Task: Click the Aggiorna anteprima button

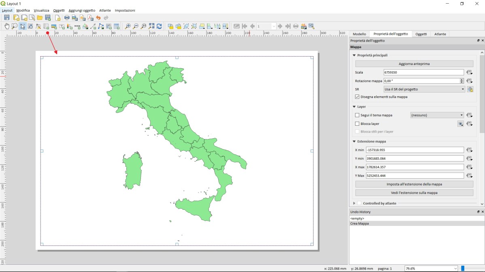Action: 413,63
